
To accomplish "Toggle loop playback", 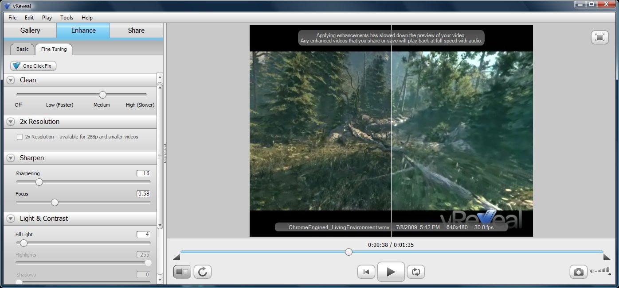I will (x=416, y=272).
